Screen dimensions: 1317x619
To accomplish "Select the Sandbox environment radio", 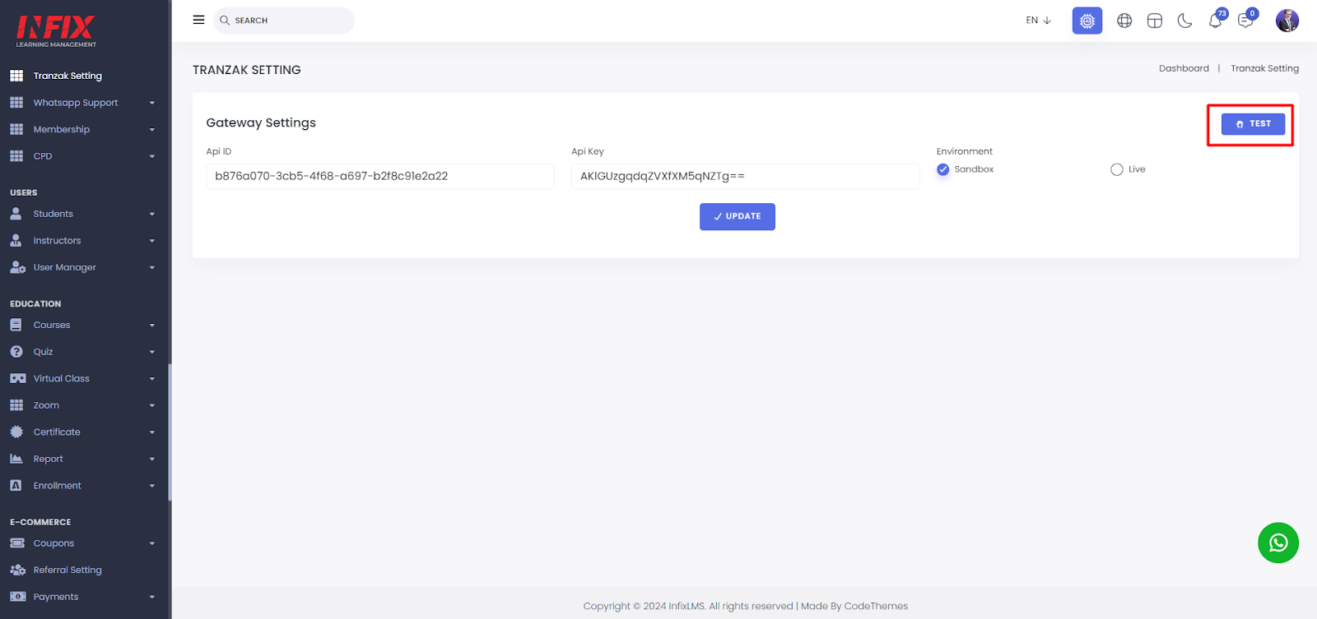I will (943, 169).
